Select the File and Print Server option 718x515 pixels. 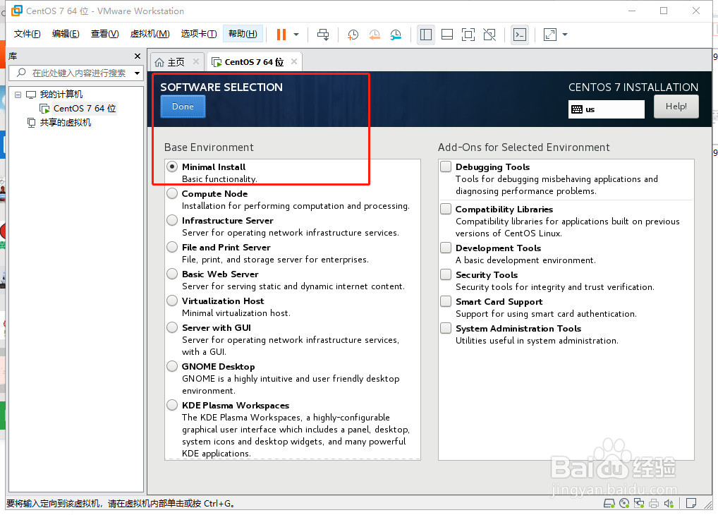(x=172, y=248)
